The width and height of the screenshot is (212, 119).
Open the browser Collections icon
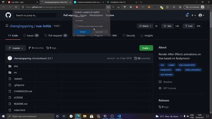click(x=180, y=7)
